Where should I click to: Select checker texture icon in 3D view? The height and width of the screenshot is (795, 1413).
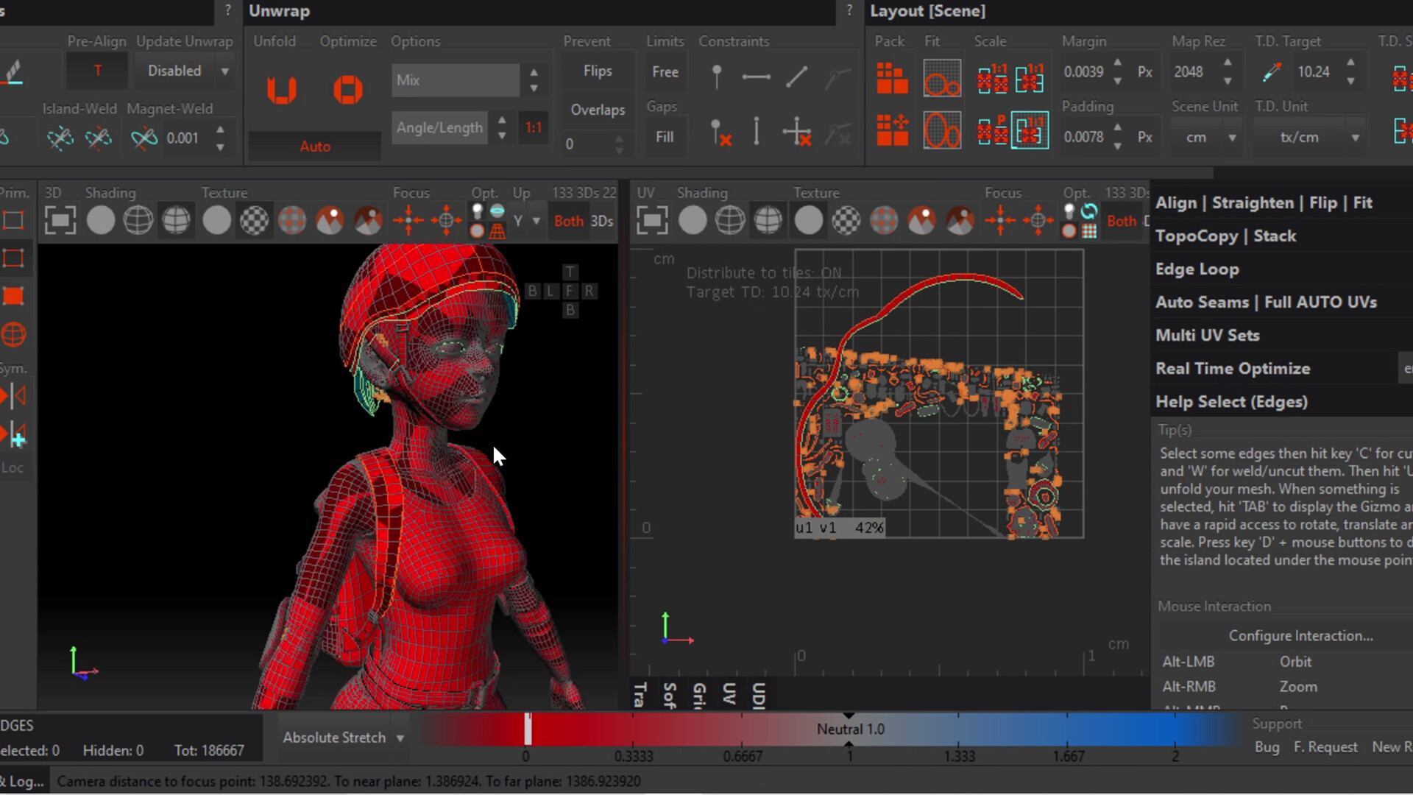coord(255,220)
